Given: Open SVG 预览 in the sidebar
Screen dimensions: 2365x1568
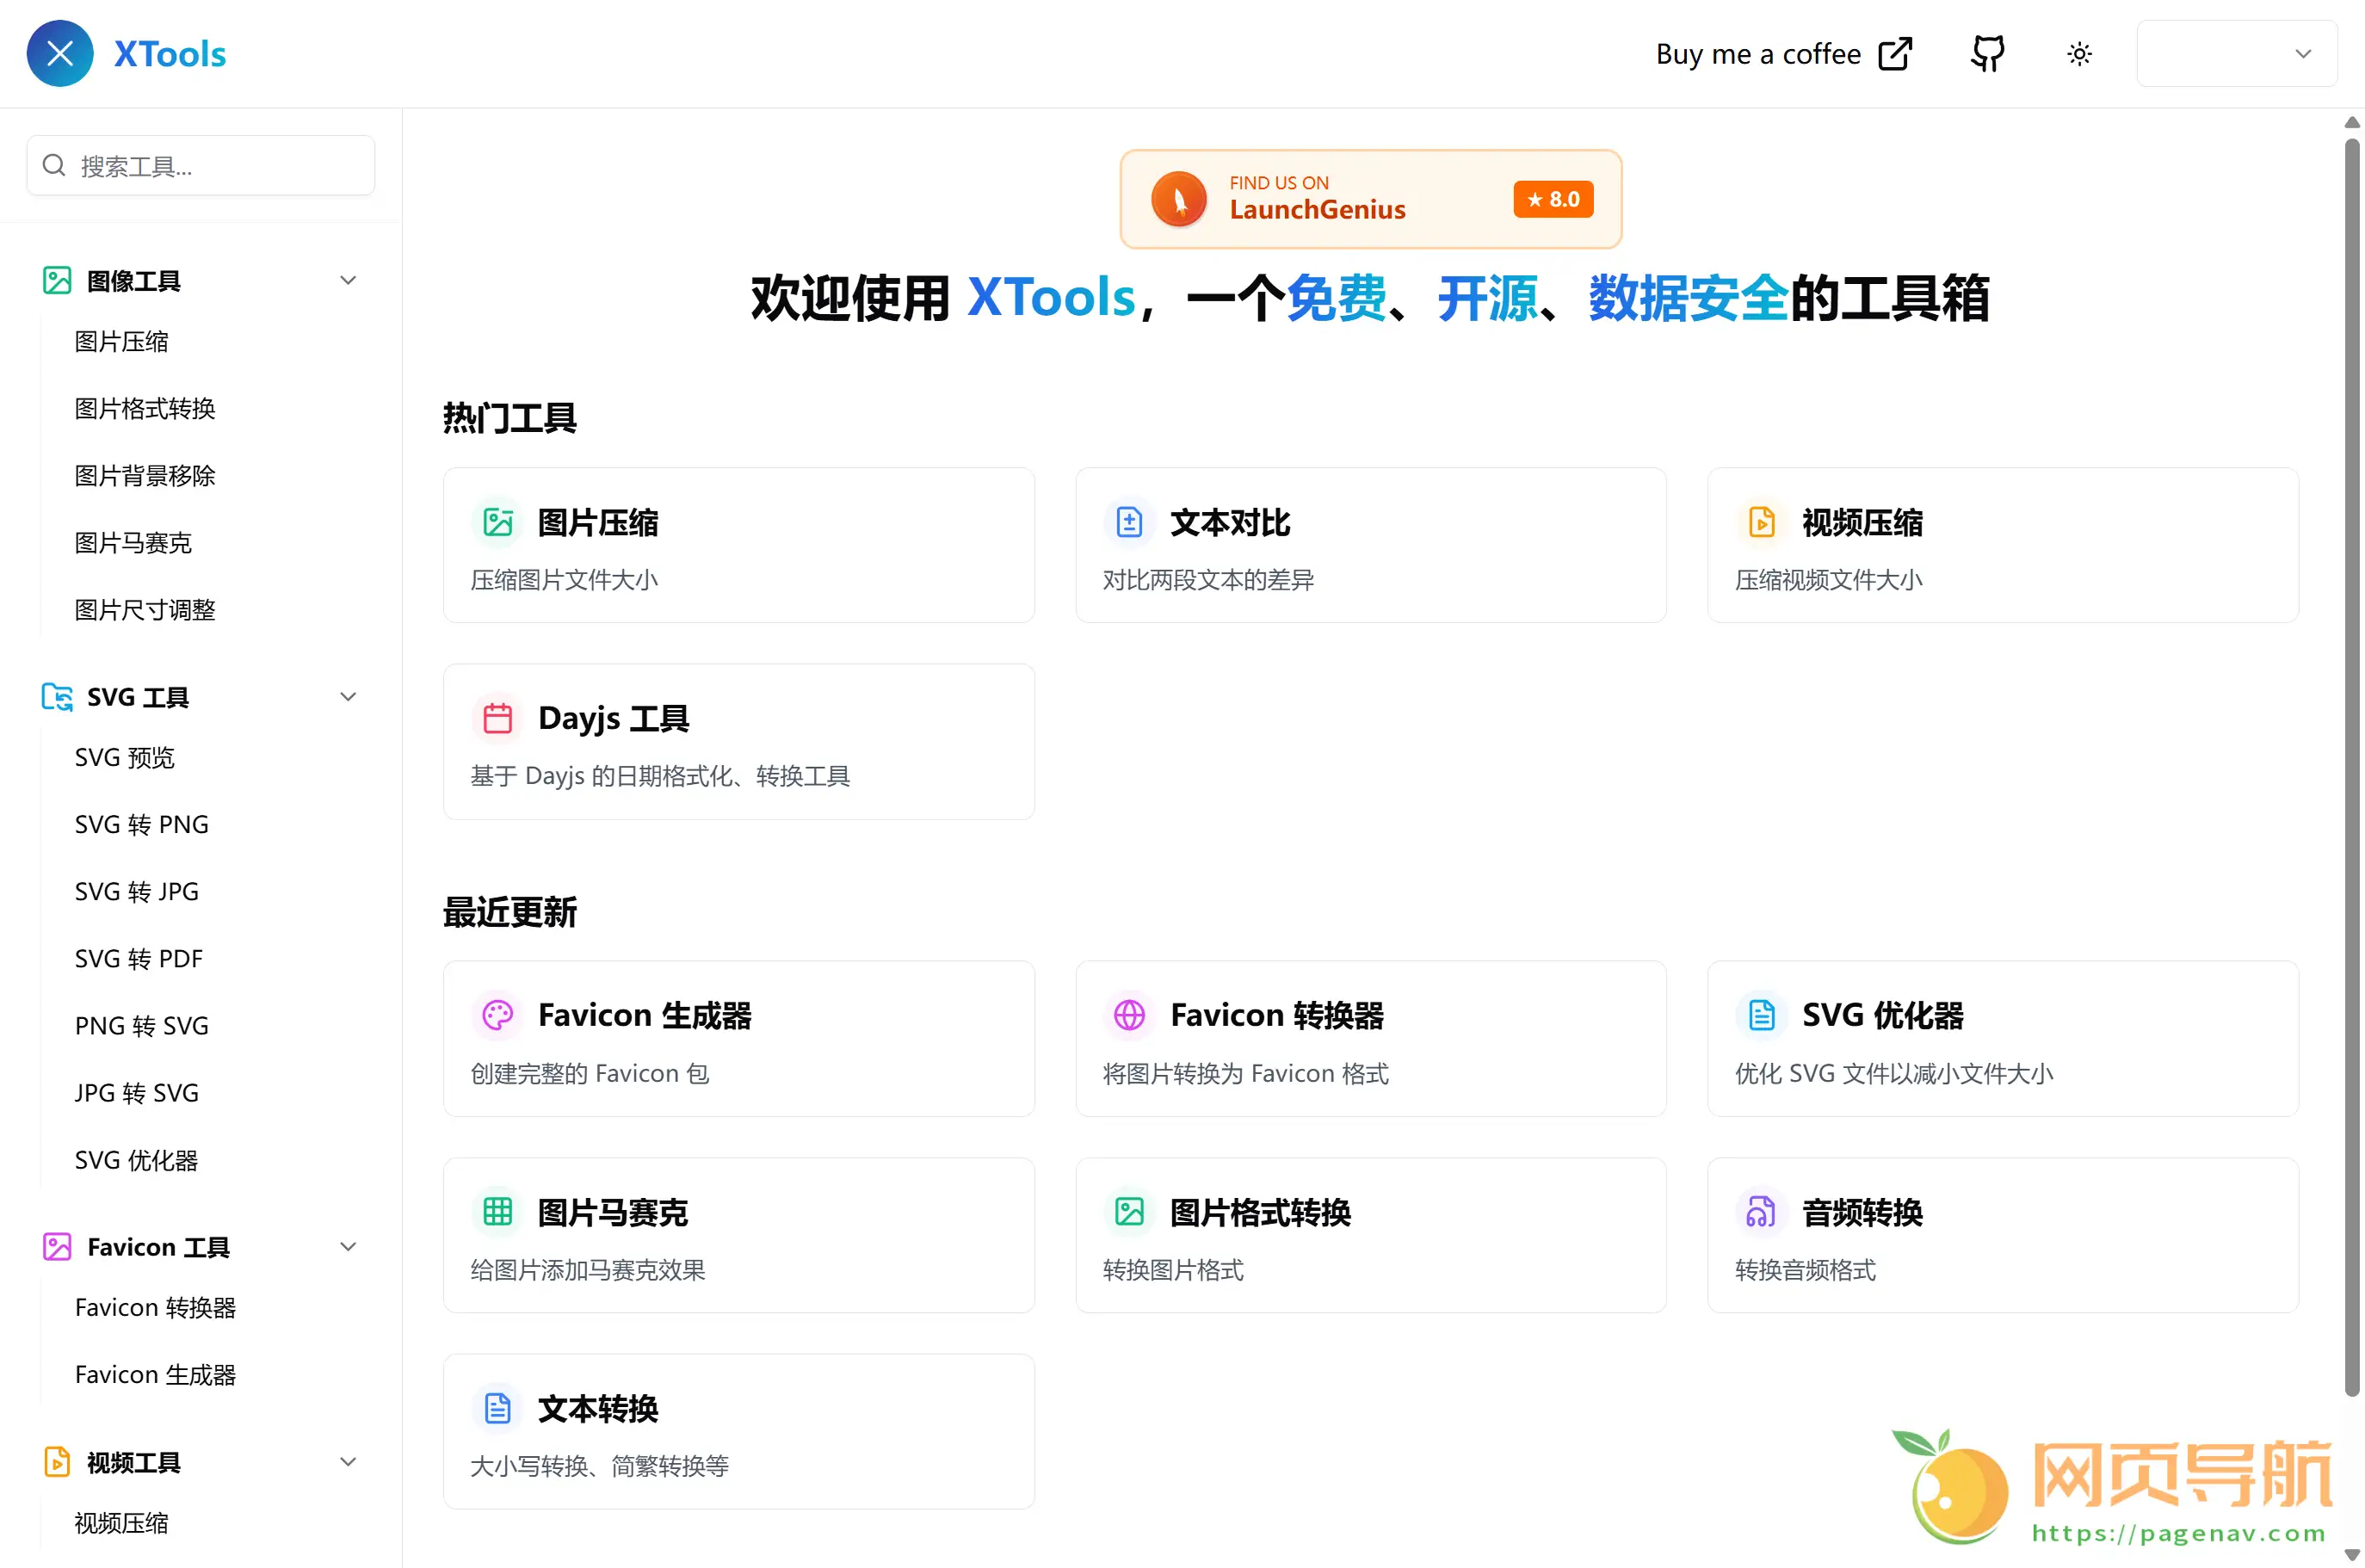Looking at the screenshot, I should tap(125, 758).
